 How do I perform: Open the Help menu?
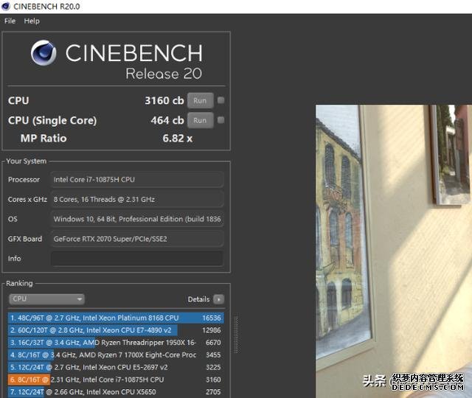(32, 21)
